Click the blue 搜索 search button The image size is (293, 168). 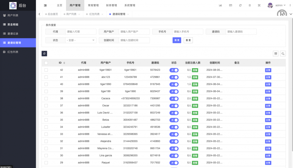tap(177, 40)
